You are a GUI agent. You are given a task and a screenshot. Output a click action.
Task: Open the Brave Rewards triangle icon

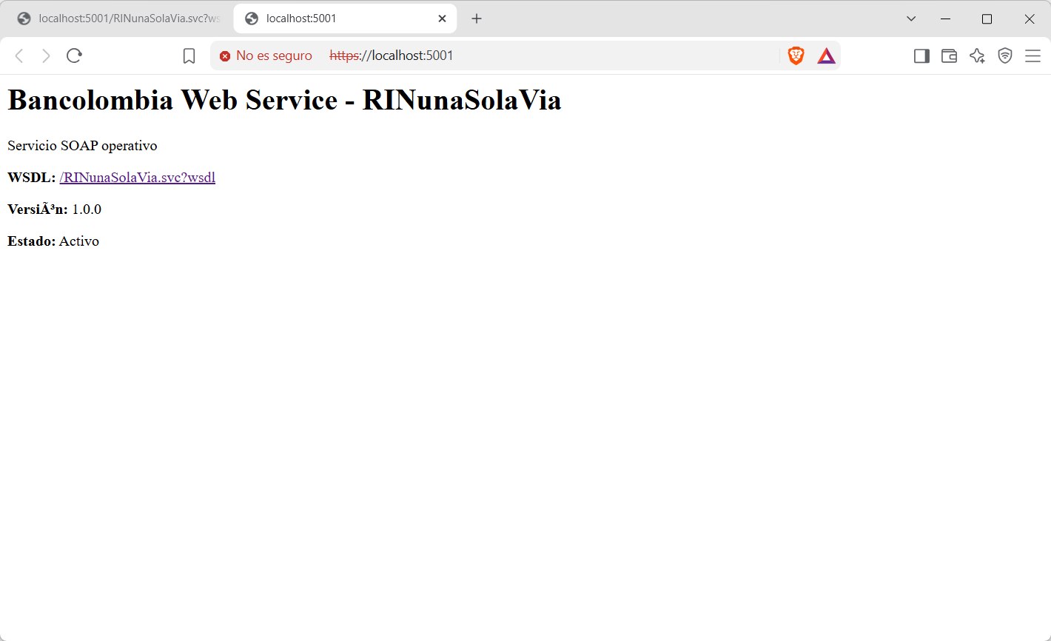click(x=826, y=56)
